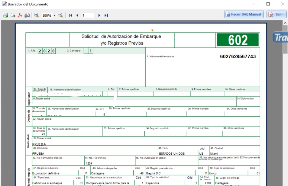Open the 100% zoom level dropdown
The height and width of the screenshot is (186, 288).
click(54, 15)
